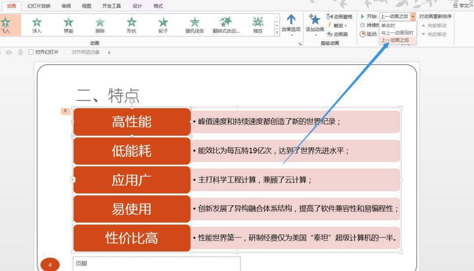The width and height of the screenshot is (474, 271).
Task: Click the slide title 二、特点
Action: pyautogui.click(x=108, y=95)
